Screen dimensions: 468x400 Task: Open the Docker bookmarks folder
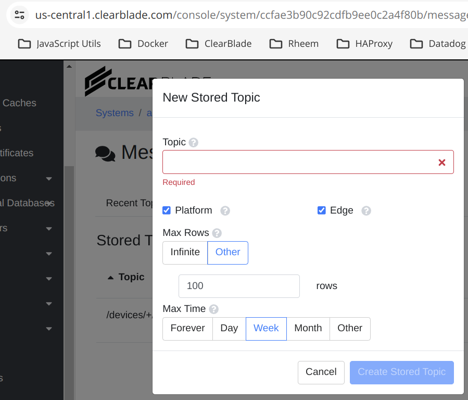[x=143, y=44]
